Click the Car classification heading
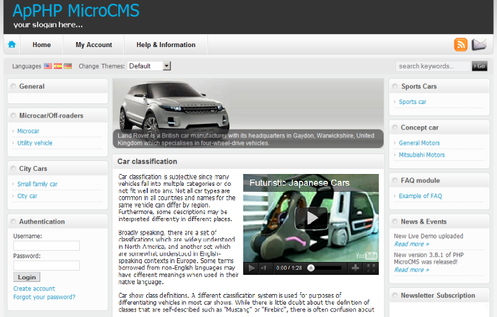Screen dimensions: 497x317 (147, 162)
